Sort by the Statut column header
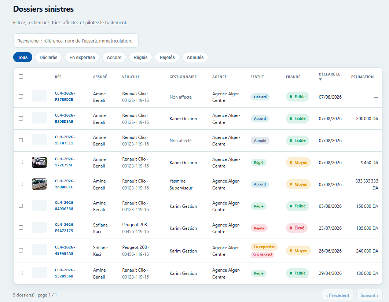 point(257,77)
